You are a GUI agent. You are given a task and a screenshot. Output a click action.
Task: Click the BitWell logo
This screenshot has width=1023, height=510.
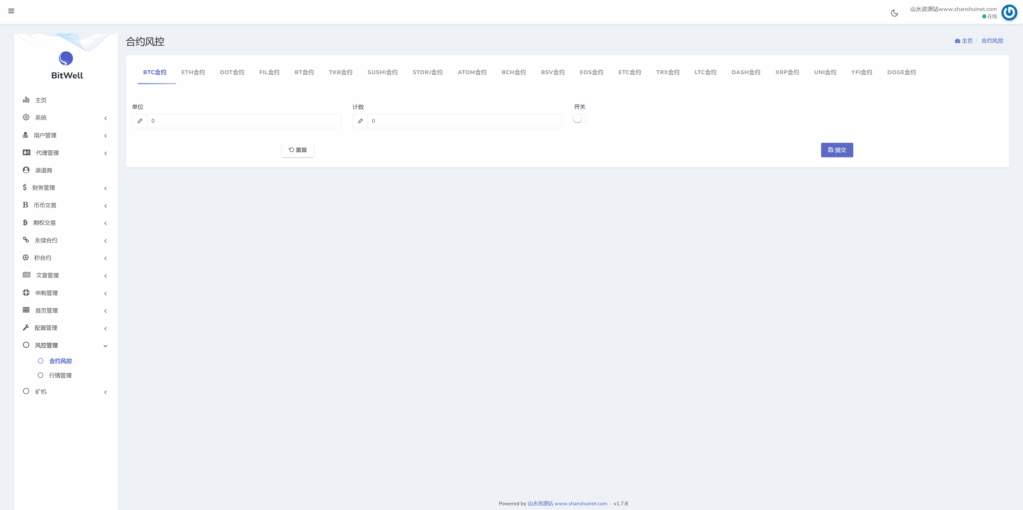(66, 59)
